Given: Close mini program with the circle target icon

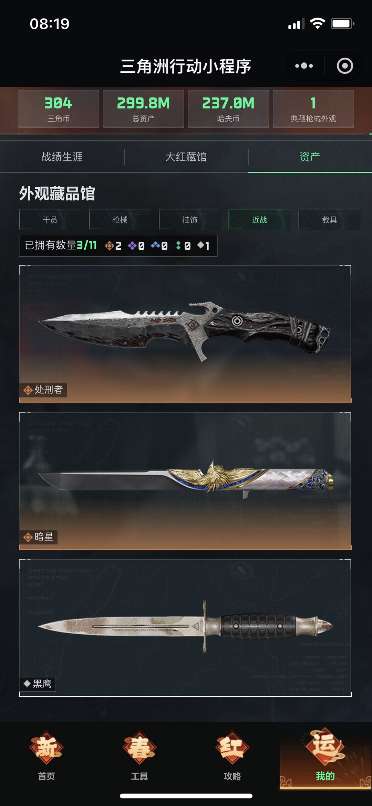Looking at the screenshot, I should pos(345,66).
